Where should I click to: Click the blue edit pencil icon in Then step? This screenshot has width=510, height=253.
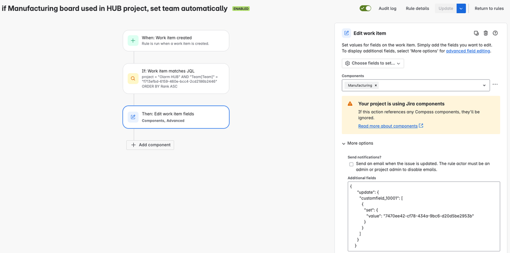[x=133, y=117]
